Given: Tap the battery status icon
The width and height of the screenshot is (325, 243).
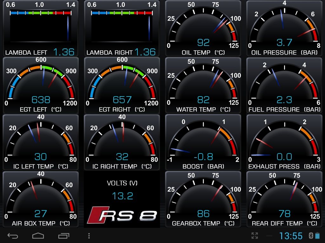Looking at the screenshot, I should tap(317, 235).
